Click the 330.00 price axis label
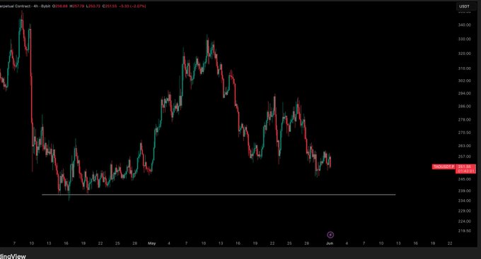This screenshot has width=481, height=259. (465, 40)
